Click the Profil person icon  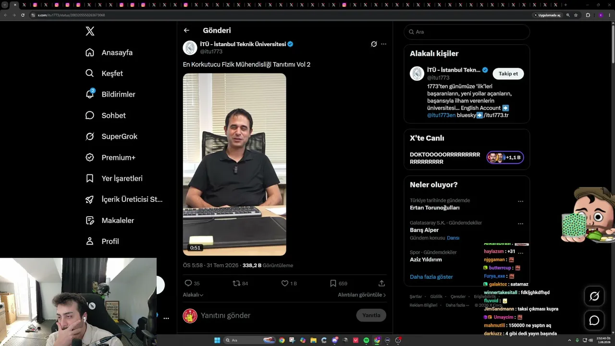click(90, 241)
